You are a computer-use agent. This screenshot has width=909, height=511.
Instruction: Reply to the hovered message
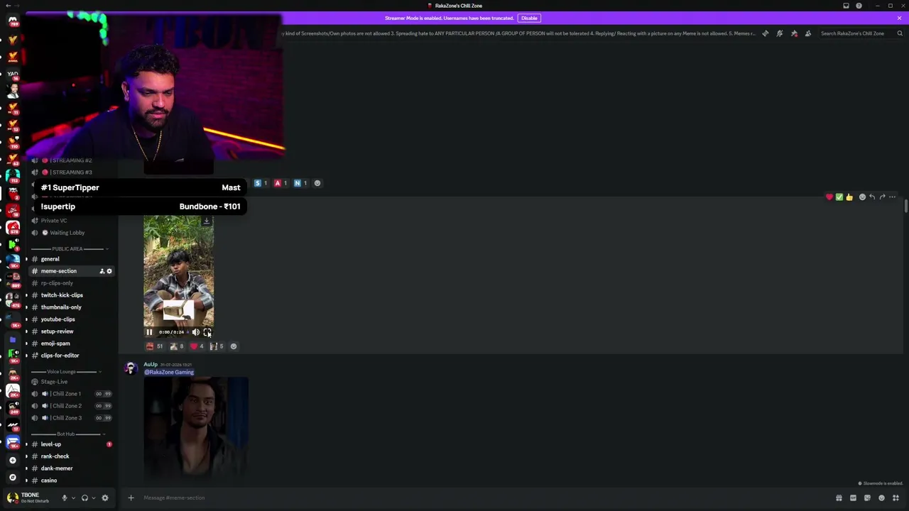pos(872,197)
